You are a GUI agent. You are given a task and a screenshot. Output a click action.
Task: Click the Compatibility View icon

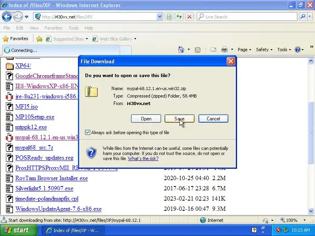click(169, 17)
